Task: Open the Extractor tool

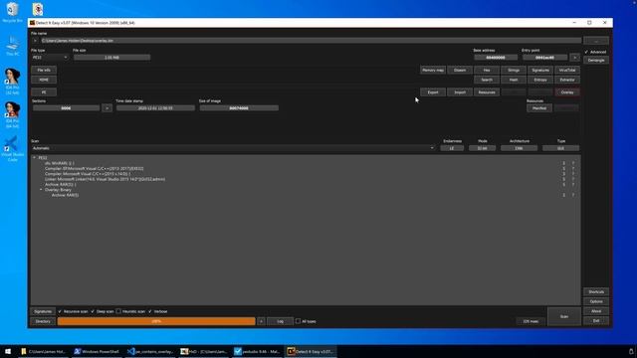Action: coord(567,80)
